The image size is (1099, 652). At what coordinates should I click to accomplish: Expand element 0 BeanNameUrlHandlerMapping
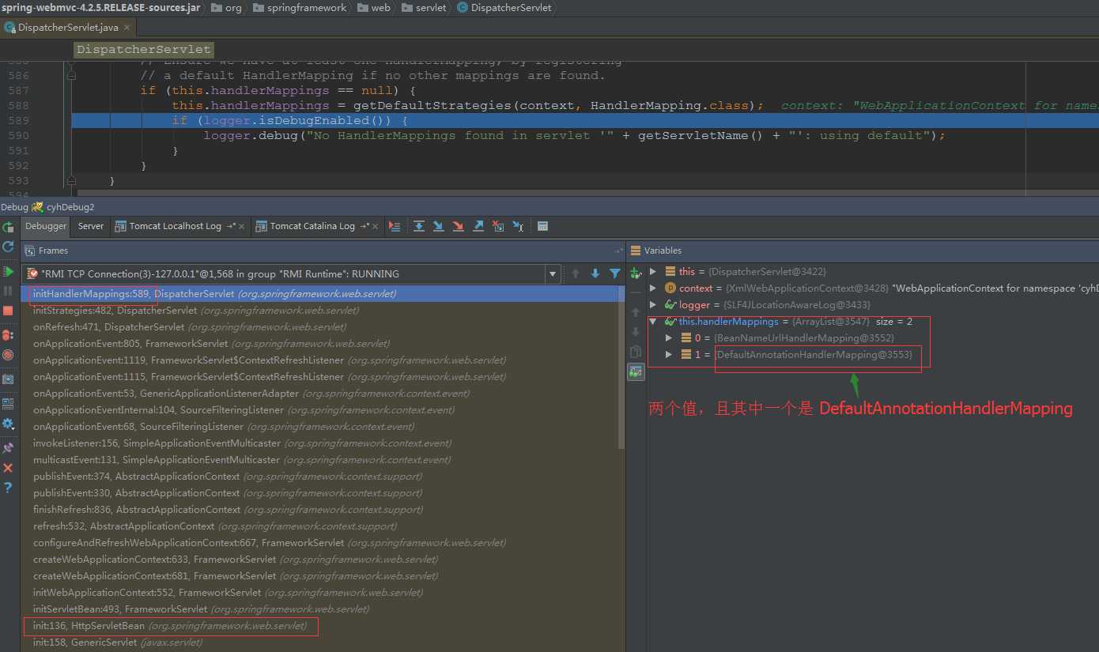[670, 338]
